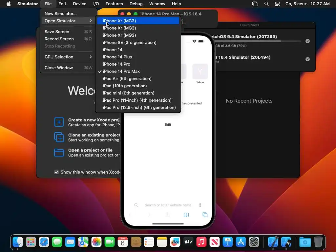336x252 pixels.
Task: Open the Music app in the Dock
Action: pyautogui.click(x=201, y=242)
